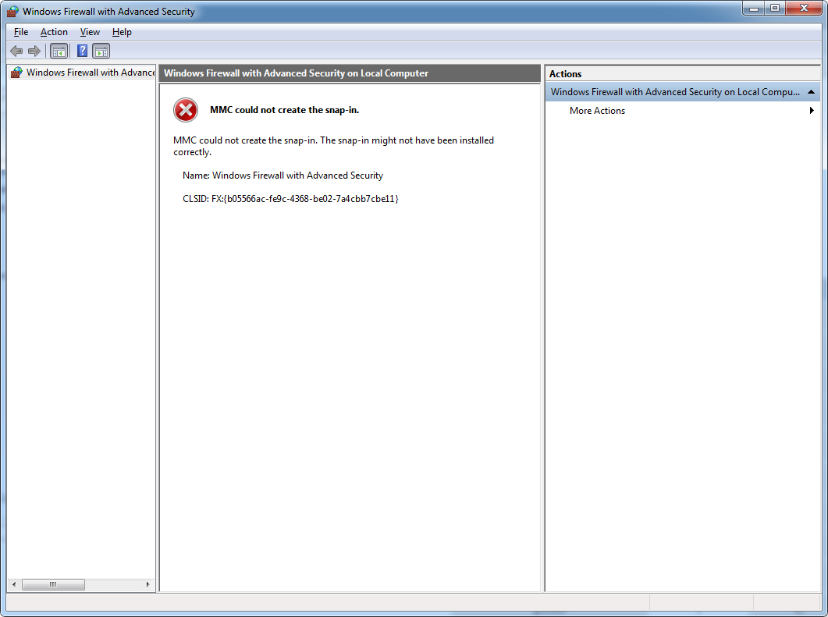
Task: Click the red error X icon
Action: click(186, 110)
